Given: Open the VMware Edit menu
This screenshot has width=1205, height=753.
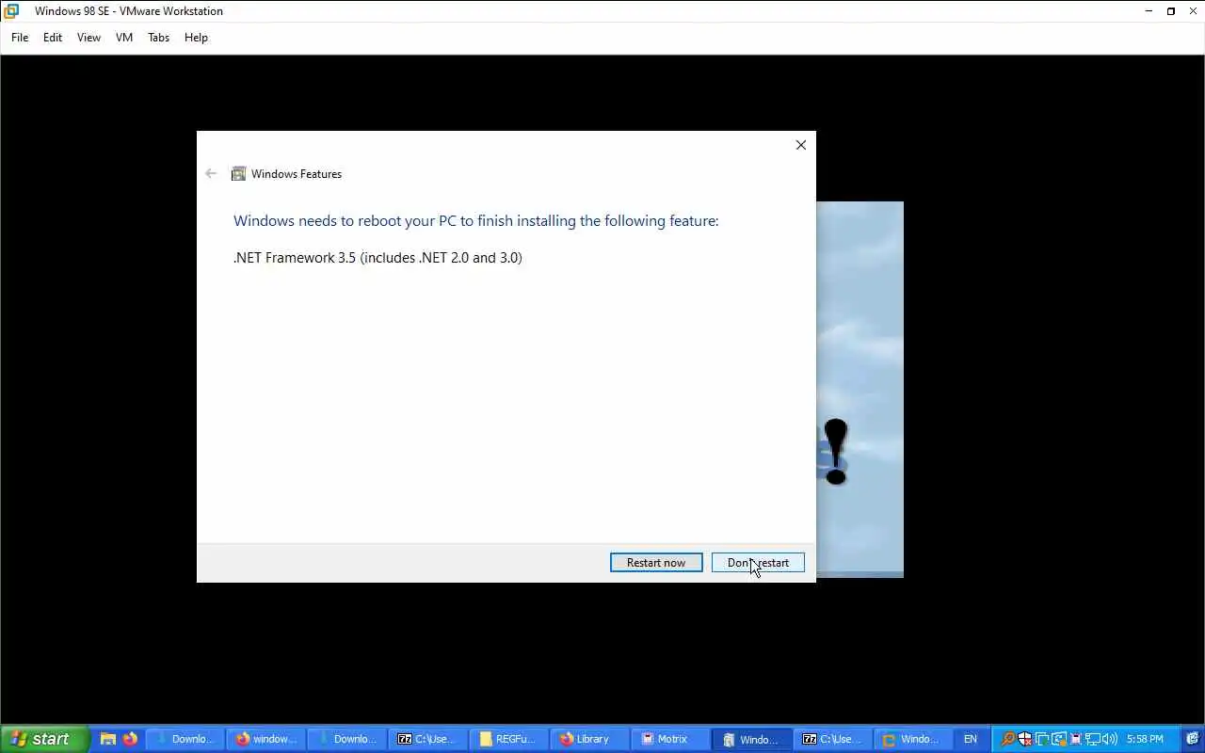Looking at the screenshot, I should 53,38.
